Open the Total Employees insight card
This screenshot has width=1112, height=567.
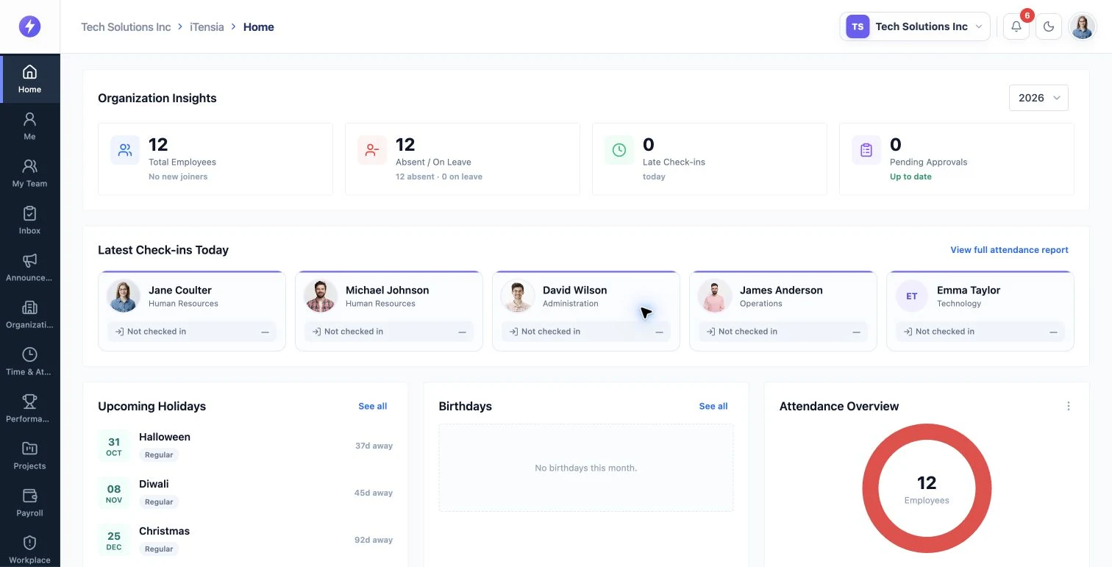(x=215, y=159)
